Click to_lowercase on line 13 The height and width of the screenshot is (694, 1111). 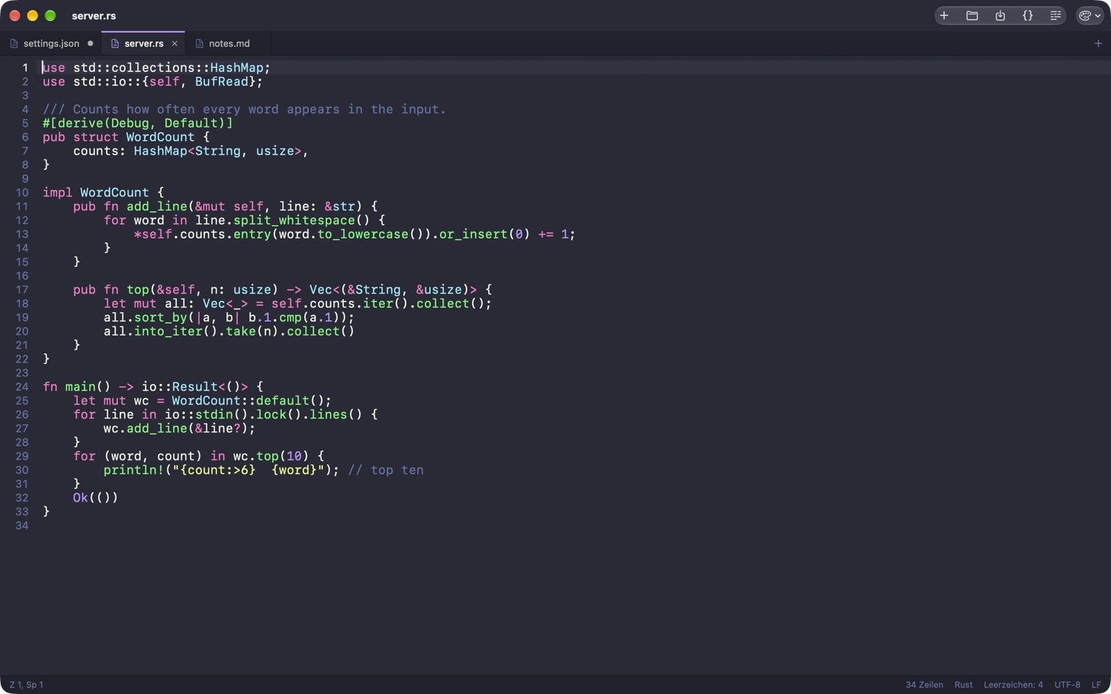[x=363, y=234]
